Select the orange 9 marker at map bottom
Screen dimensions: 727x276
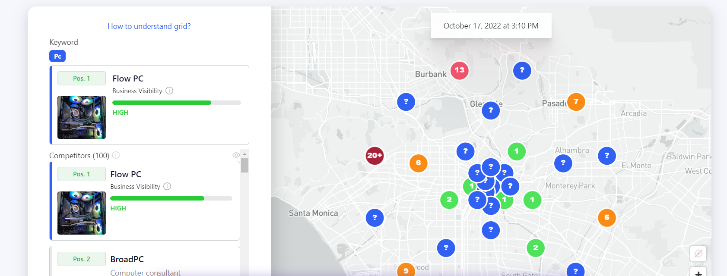click(406, 270)
